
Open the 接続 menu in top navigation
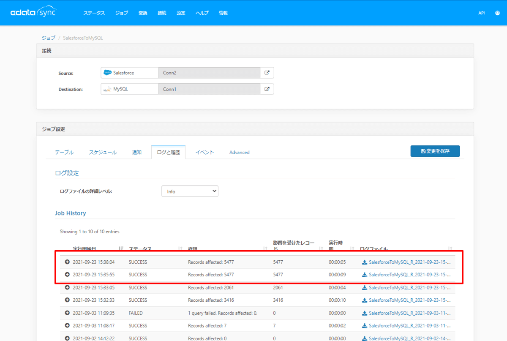tap(162, 13)
